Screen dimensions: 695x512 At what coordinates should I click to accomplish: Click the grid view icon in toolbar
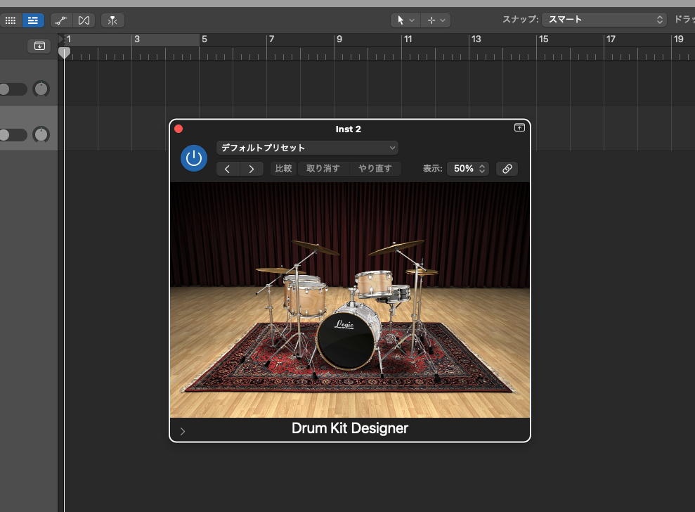pyautogui.click(x=11, y=20)
